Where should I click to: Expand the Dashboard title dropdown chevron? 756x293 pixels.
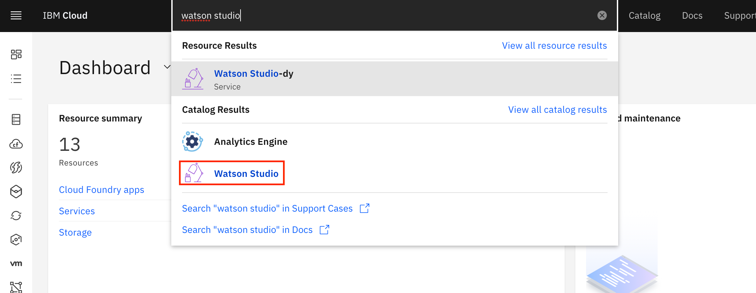167,67
